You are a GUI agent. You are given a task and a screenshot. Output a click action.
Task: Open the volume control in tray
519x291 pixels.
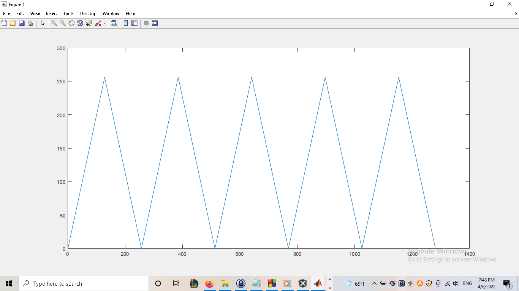point(456,283)
